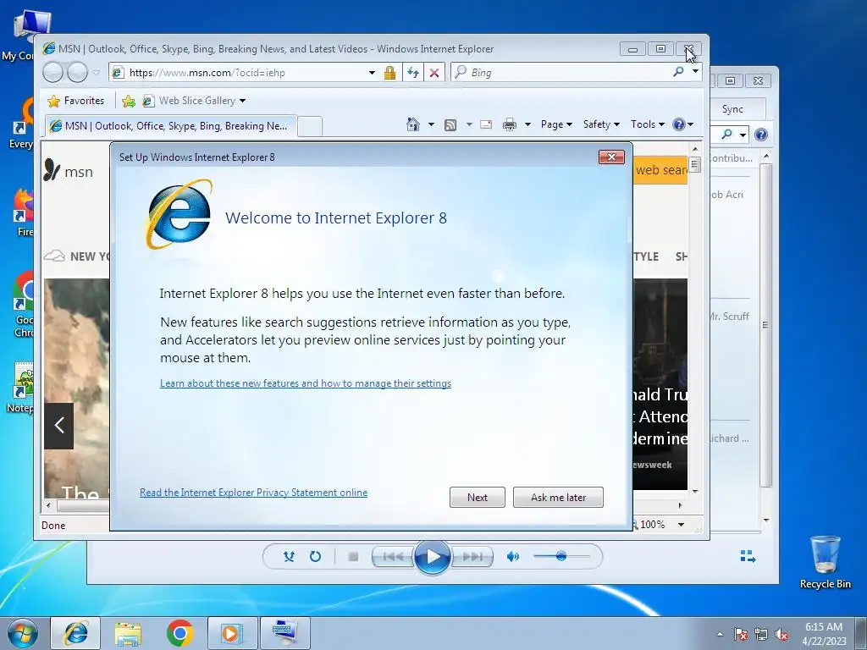This screenshot has height=650, width=867.
Task: Click the Internet Explorer Back button
Action: click(53, 73)
